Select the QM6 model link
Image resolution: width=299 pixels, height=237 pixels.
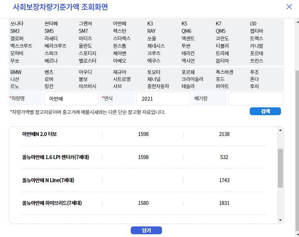[186, 31]
